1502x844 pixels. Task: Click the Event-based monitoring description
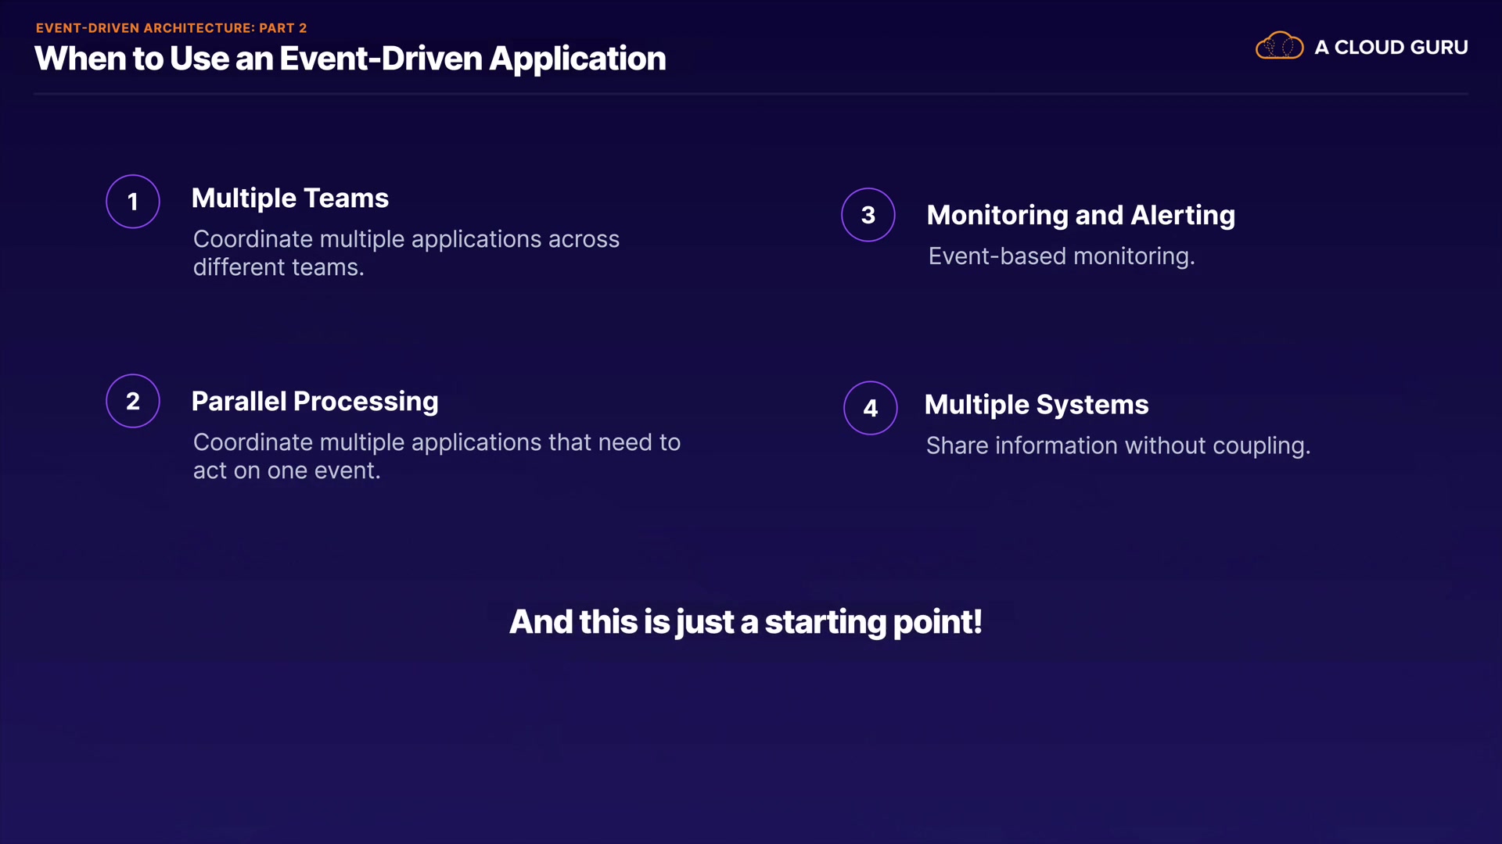pos(1061,256)
